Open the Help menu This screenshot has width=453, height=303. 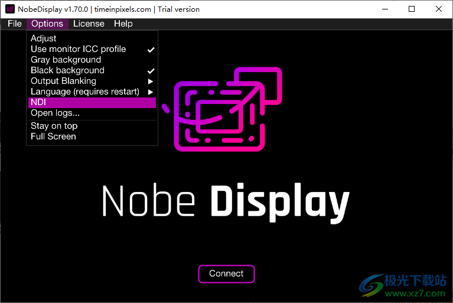tap(123, 24)
